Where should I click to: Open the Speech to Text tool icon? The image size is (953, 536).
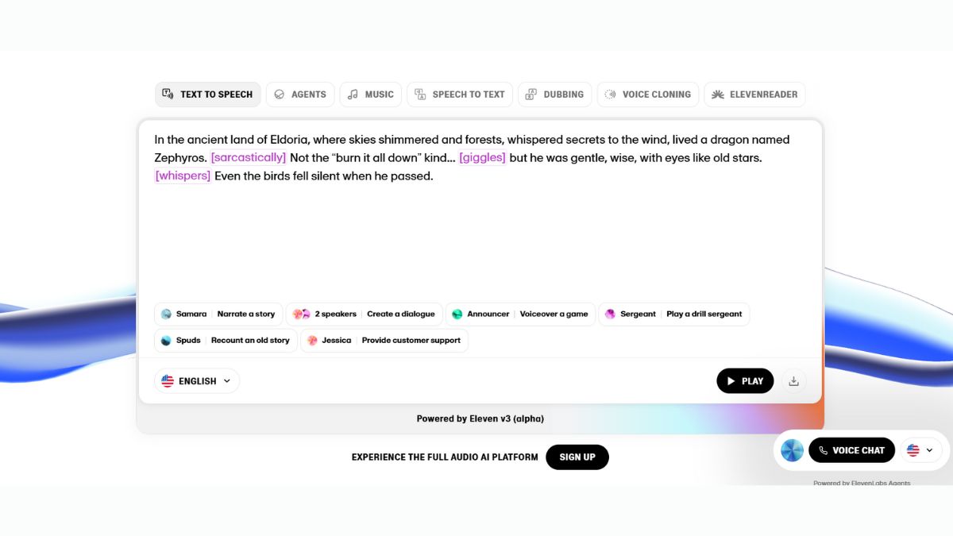point(419,94)
